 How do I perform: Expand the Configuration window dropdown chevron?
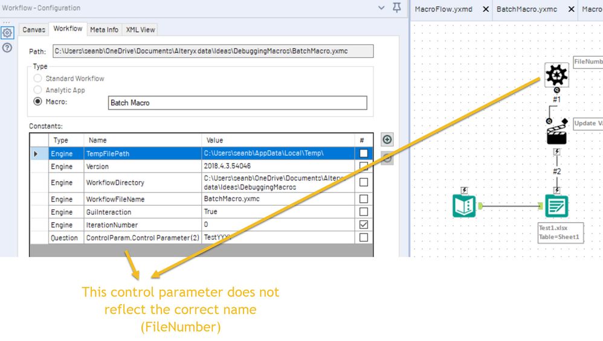pos(381,7)
